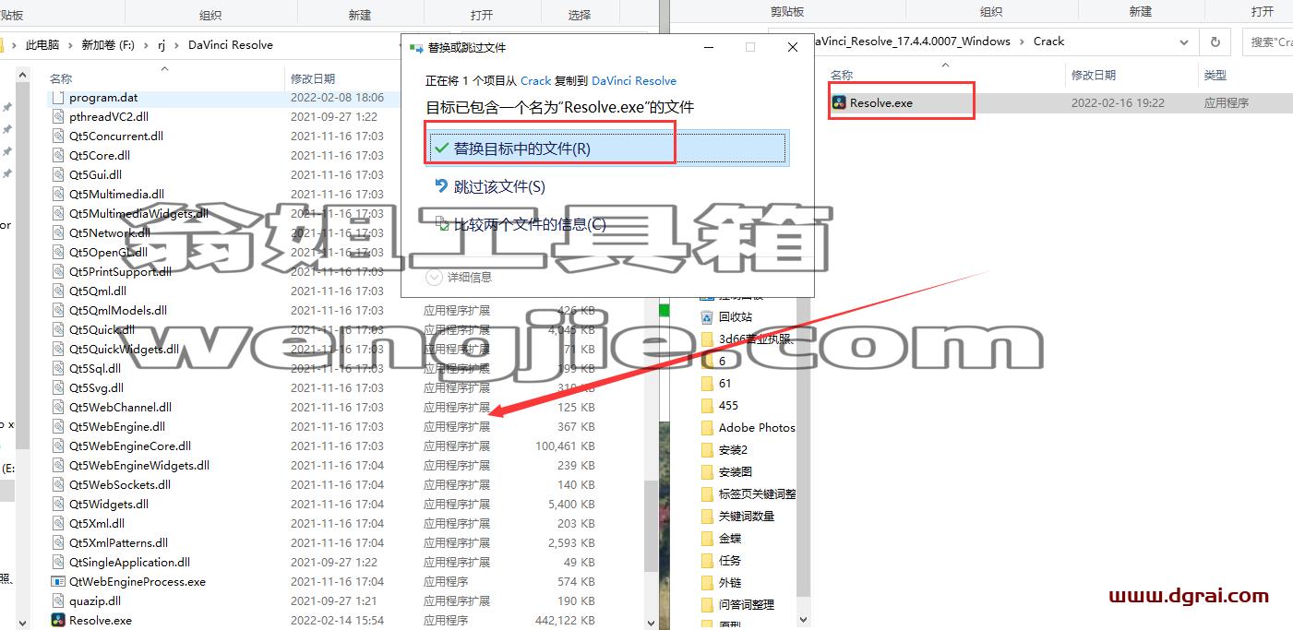Select Qt5WebSockets.dll file
Screen dimensions: 1293x630
(x=119, y=485)
